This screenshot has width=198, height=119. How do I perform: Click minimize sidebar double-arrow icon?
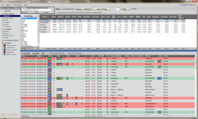click(18, 8)
